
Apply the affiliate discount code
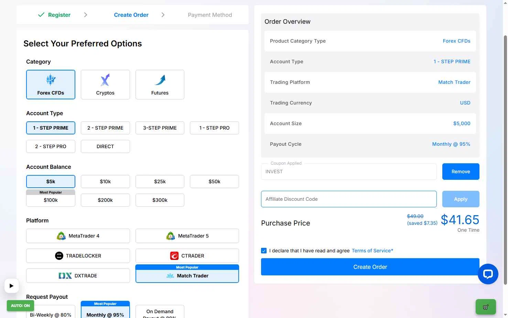[x=461, y=199]
